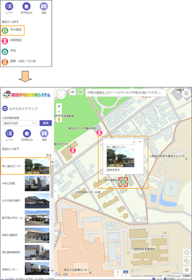Viewport: 192px width, 280px height.
Task: Clear the search field with × icon
Action: [33, 123]
